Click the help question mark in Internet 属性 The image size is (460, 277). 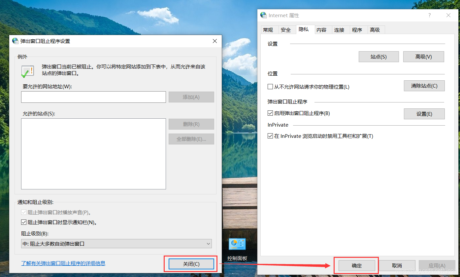coord(429,15)
